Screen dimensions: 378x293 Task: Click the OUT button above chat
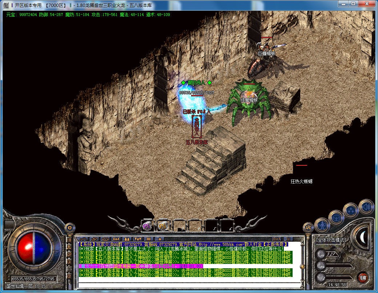point(277,239)
